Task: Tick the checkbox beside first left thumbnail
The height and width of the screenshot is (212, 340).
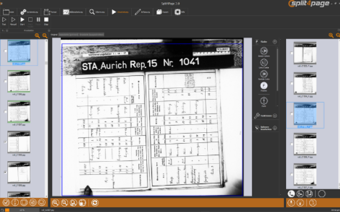Action: pos(5,51)
